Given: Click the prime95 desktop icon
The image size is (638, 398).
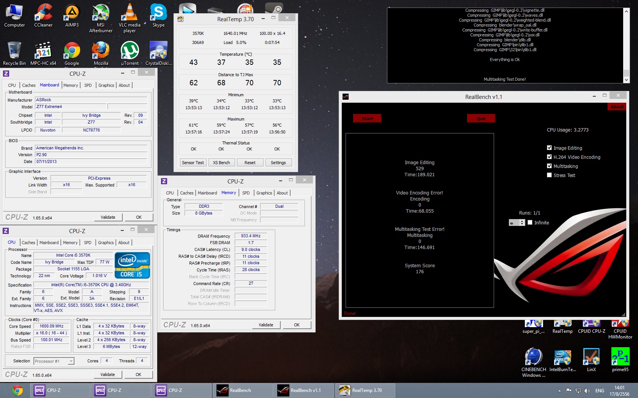Looking at the screenshot, I should click(x=620, y=360).
